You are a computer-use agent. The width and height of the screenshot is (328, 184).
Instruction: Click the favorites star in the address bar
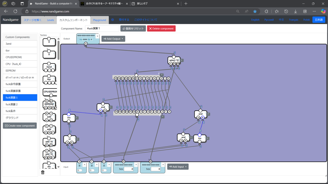[x=255, y=11]
